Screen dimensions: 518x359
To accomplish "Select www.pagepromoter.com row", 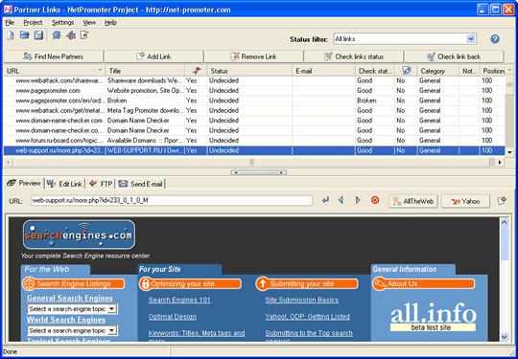I will 254,90.
